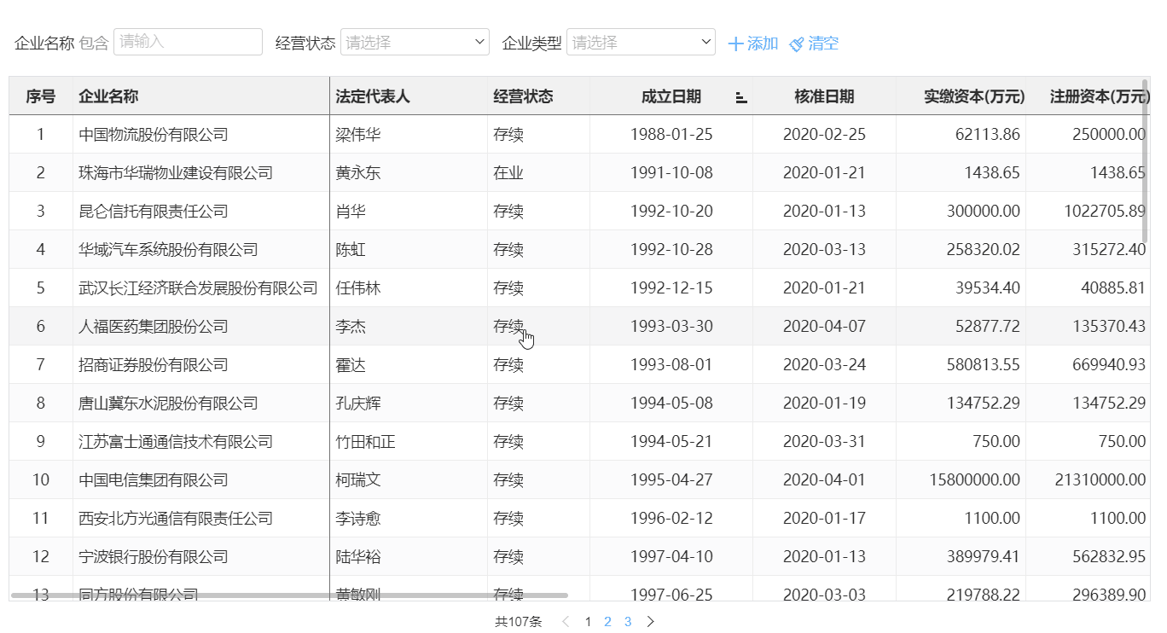This screenshot has height=633, width=1167.
Task: Go to page 3 of results
Action: (628, 622)
